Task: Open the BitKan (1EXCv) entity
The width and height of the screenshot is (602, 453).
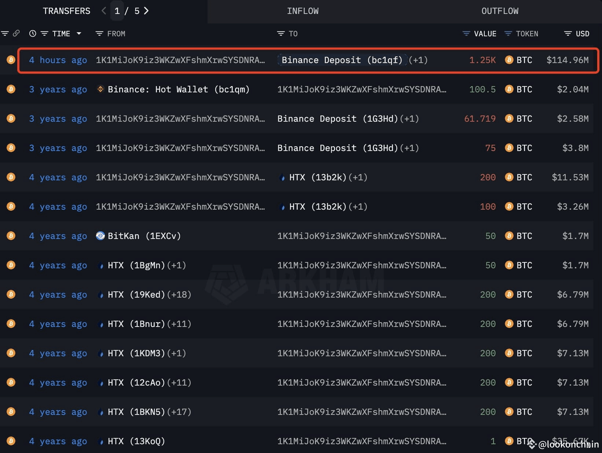Action: click(144, 236)
